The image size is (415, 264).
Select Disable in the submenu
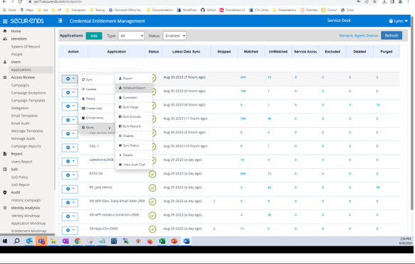click(134, 136)
